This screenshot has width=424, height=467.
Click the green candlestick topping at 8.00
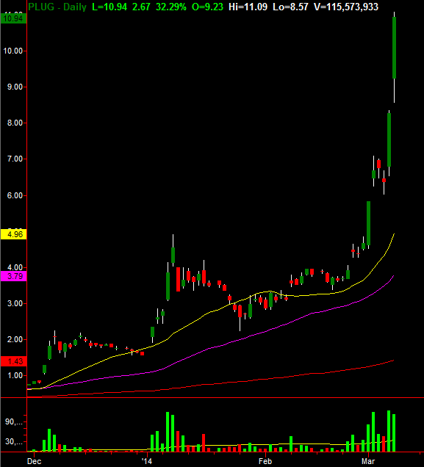(389, 140)
